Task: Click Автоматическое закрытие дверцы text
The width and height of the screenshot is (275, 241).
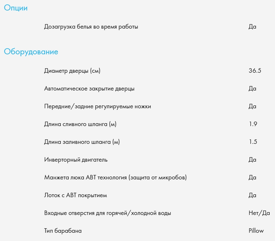Action: click(x=89, y=89)
